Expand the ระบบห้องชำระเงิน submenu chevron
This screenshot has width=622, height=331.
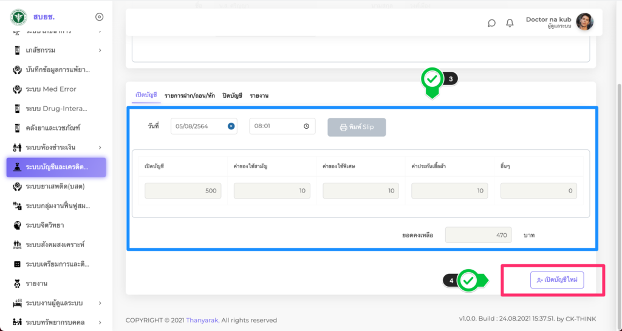100,148
